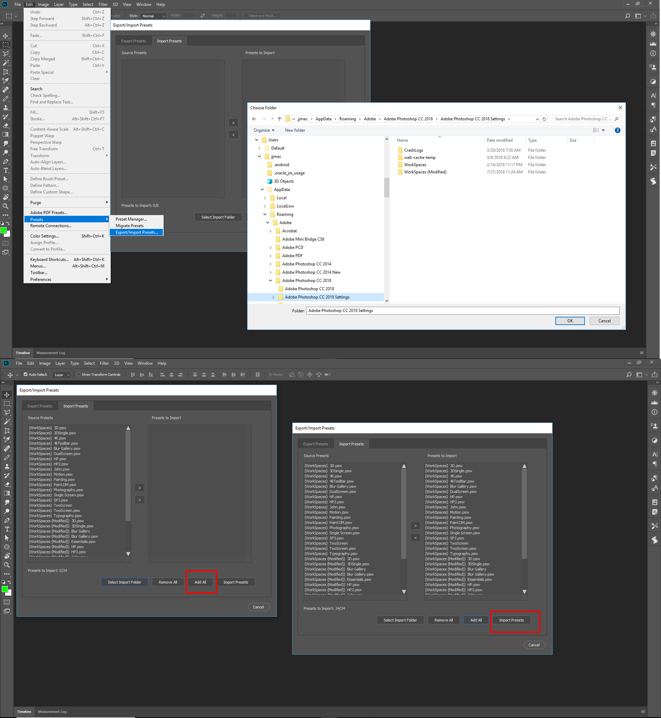Screen dimensions: 661x718
Task: Select Path Selection tool in lower toolbar
Action: pos(7,538)
